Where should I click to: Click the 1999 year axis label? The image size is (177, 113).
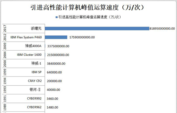coord(5,72)
